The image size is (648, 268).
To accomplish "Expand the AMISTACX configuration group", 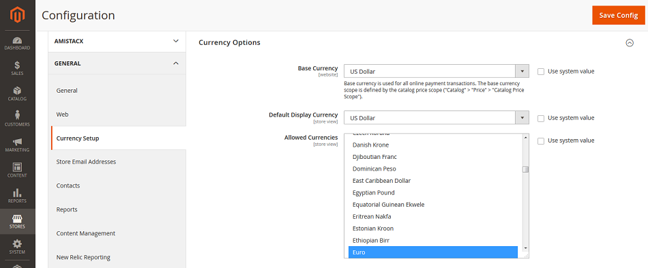I will (117, 41).
